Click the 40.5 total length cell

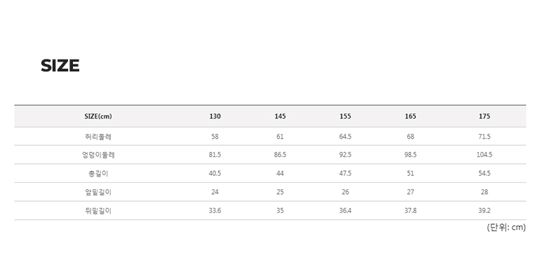point(215,174)
